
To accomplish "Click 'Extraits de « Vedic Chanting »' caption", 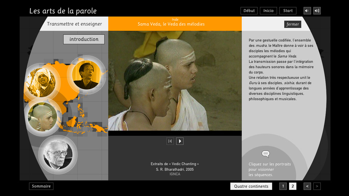I will click(x=175, y=164).
